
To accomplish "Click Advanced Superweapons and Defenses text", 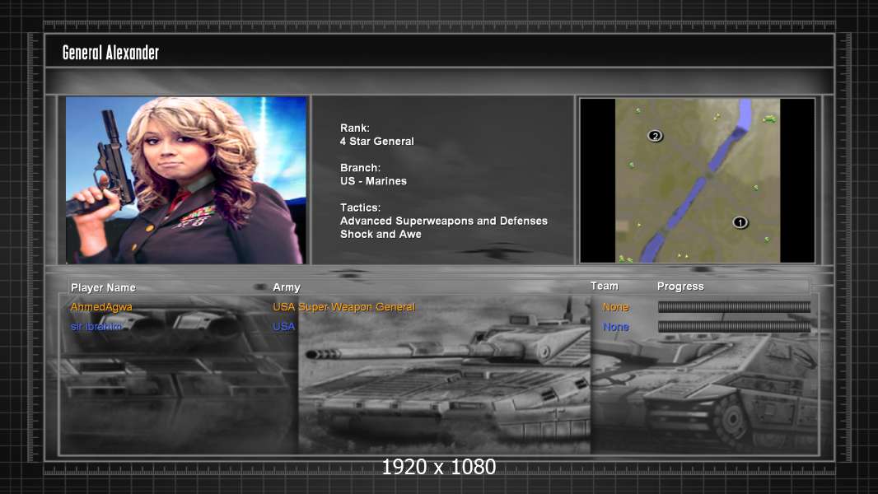I will [x=443, y=221].
